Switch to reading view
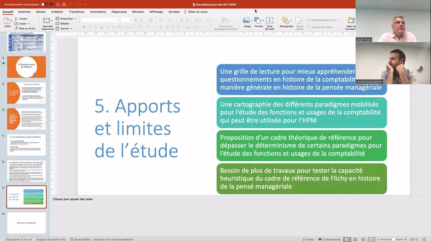This screenshot has height=242, width=431. [363, 239]
